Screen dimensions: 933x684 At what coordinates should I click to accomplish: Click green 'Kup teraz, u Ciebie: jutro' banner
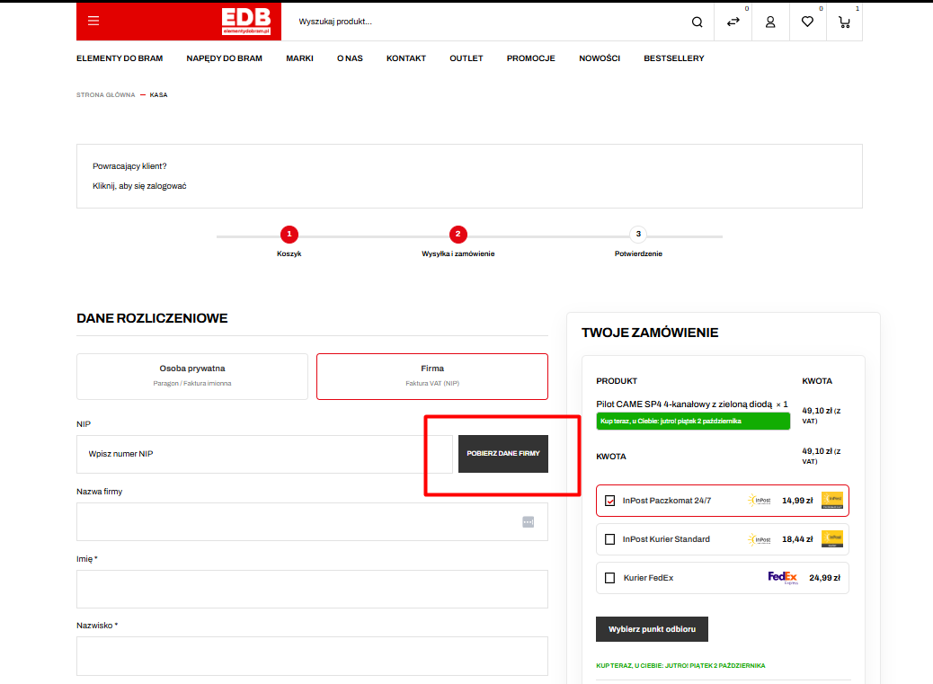pyautogui.click(x=693, y=422)
